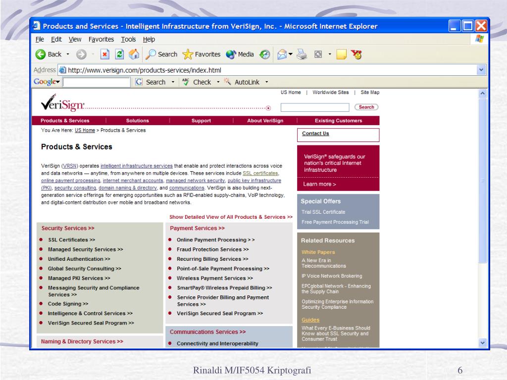Open the dropdown arrow left of the yellow note icon

tap(330, 54)
